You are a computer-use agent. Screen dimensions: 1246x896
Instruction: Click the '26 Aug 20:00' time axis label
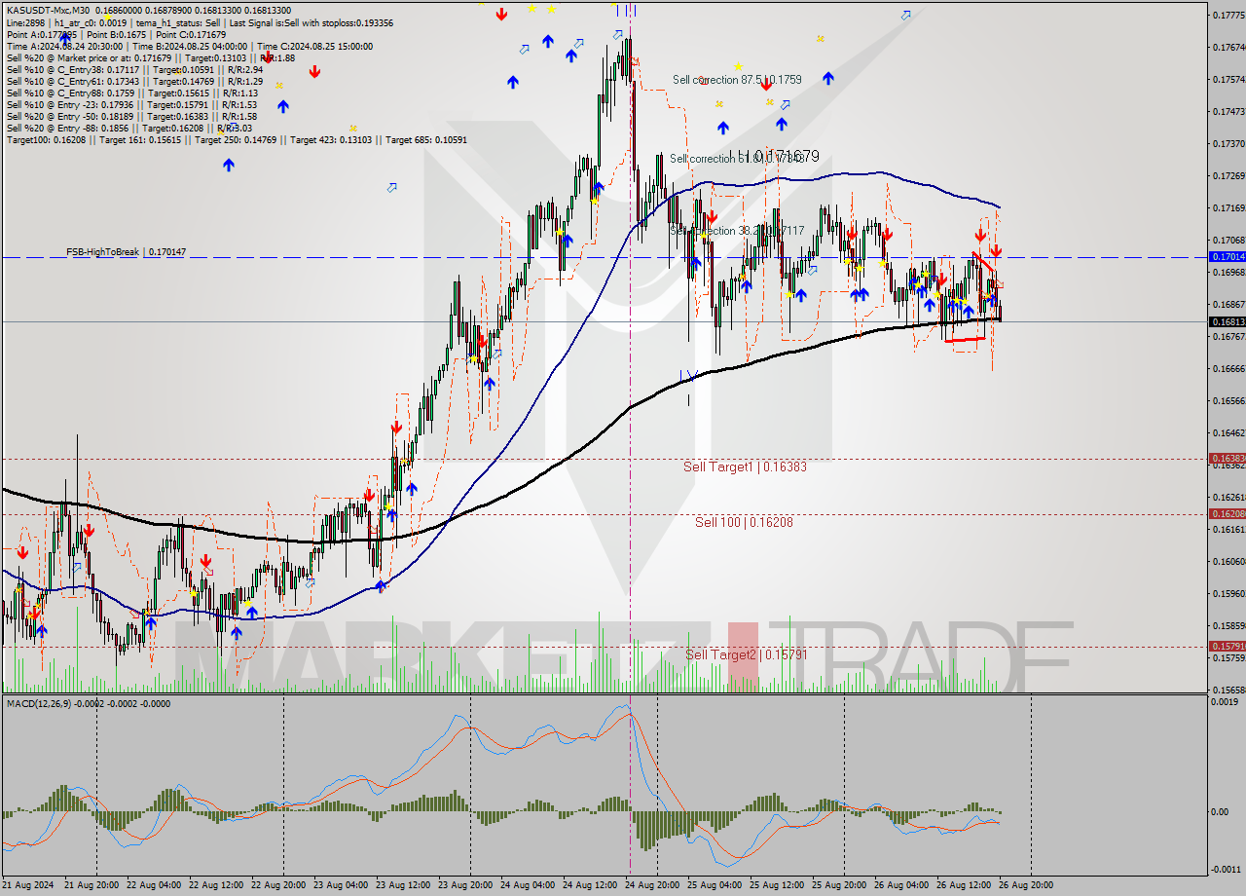coord(1027,885)
